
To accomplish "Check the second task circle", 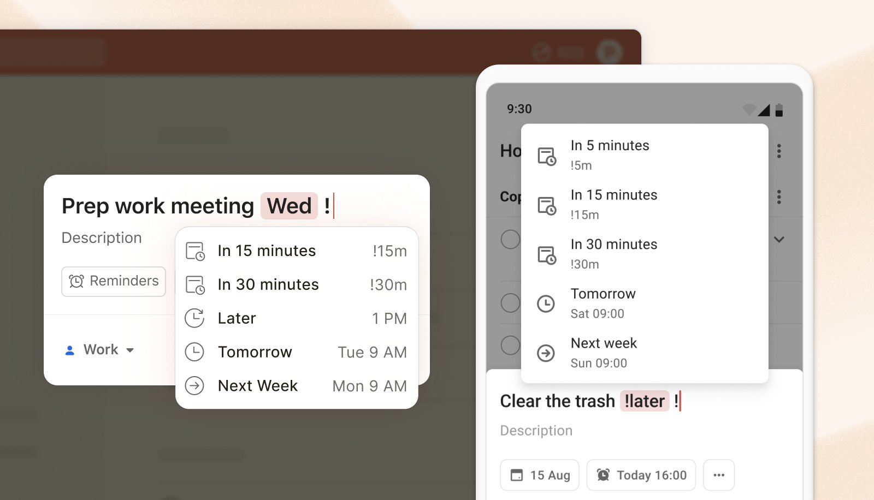I will coord(510,303).
